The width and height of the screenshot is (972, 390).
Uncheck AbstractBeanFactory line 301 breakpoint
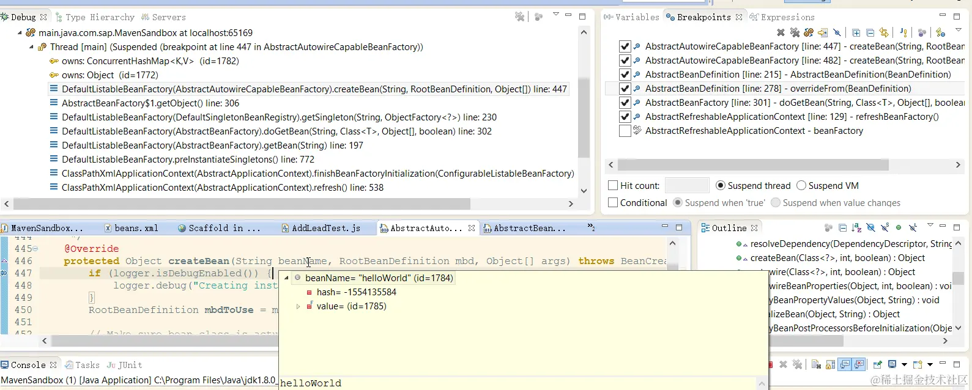[x=625, y=103]
